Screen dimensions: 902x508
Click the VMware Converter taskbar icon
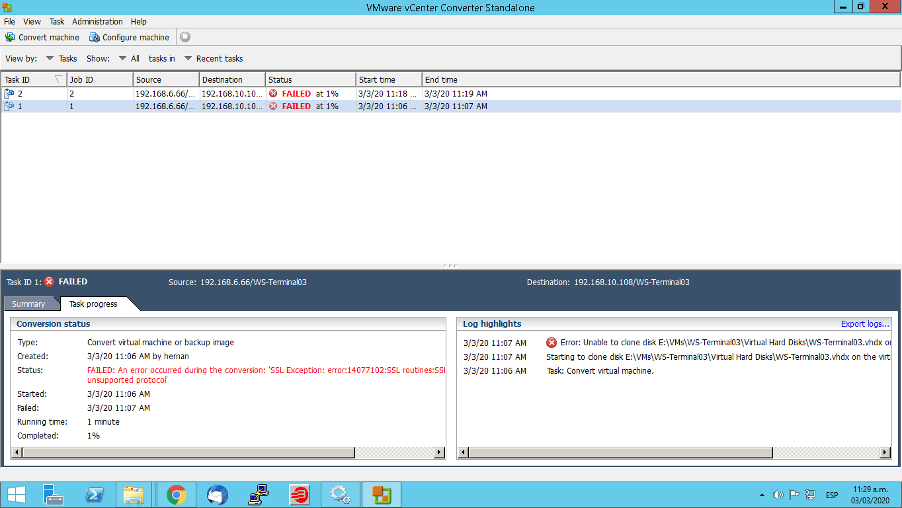[x=381, y=495]
